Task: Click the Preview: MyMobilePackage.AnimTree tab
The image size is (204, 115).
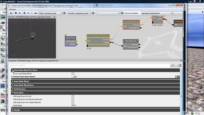Action: 30,17
